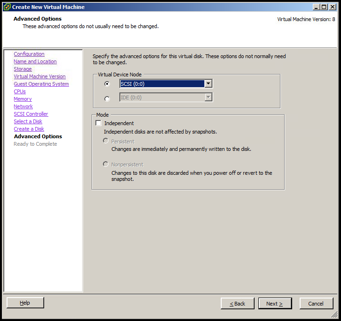The image size is (341, 321).
Task: Click the IDE (0:0) combo box field
Action: click(x=166, y=97)
